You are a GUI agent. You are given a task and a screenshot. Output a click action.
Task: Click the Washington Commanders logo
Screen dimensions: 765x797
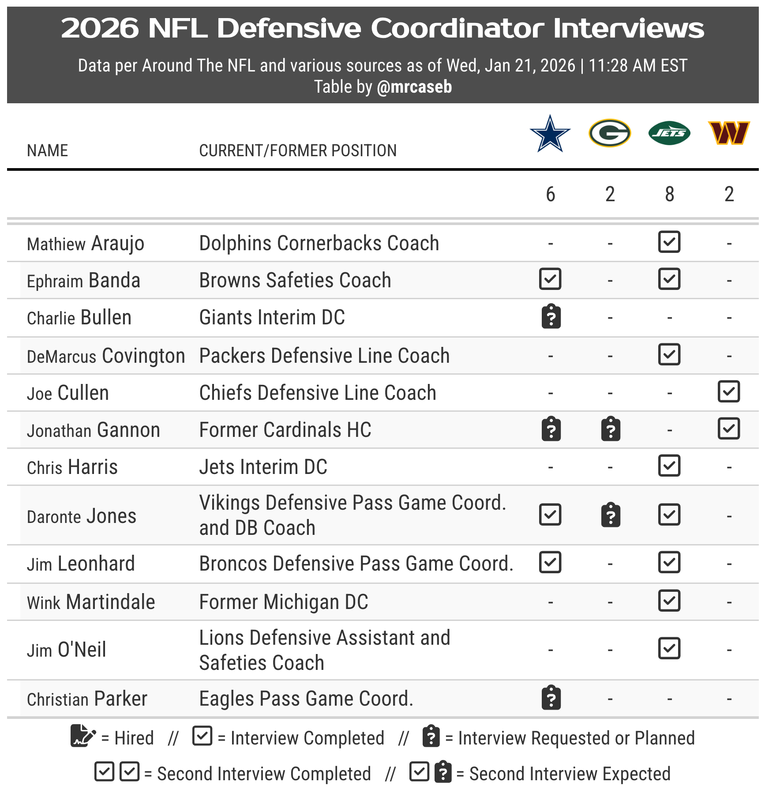point(729,133)
